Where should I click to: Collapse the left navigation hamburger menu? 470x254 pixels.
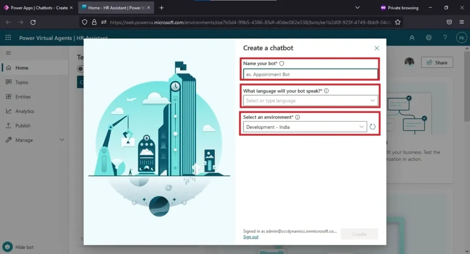[x=8, y=53]
